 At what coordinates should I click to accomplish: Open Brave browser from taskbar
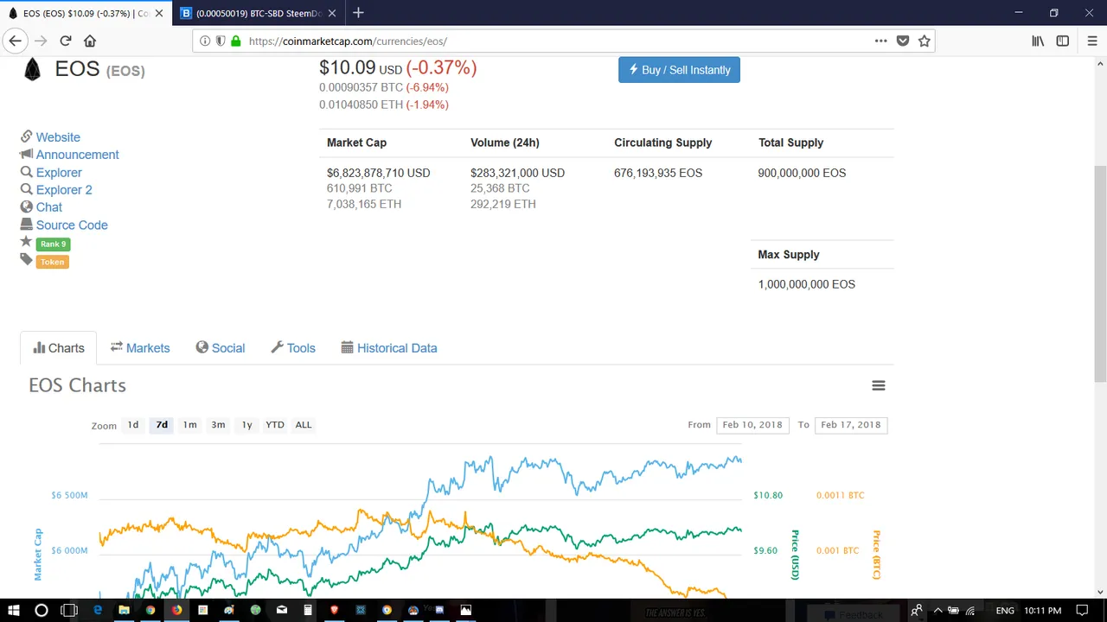tap(334, 610)
